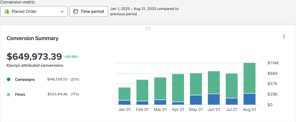Select the Campaigns legend label
The image size is (296, 122).
[25, 80]
